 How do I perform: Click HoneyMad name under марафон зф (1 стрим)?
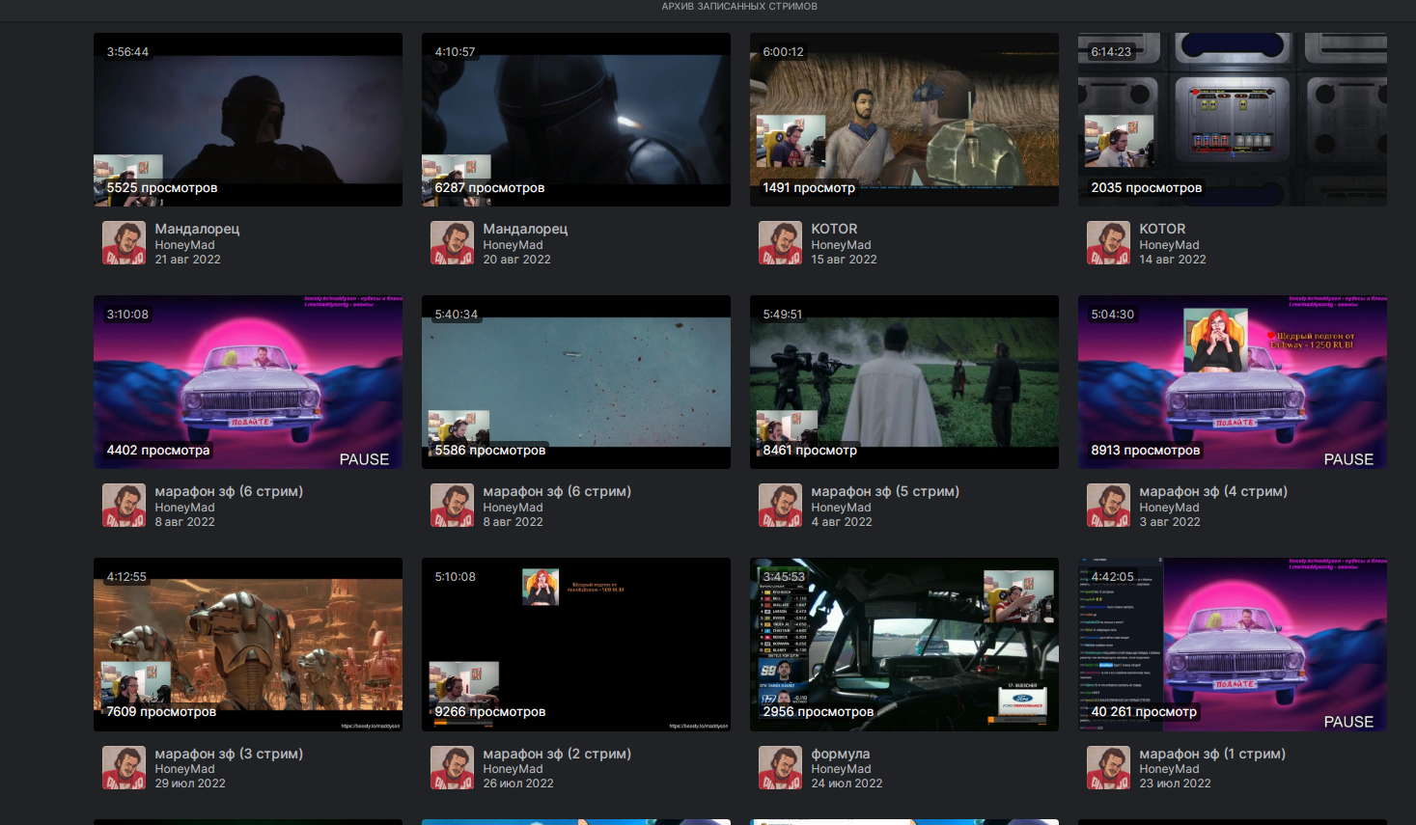(x=1169, y=769)
